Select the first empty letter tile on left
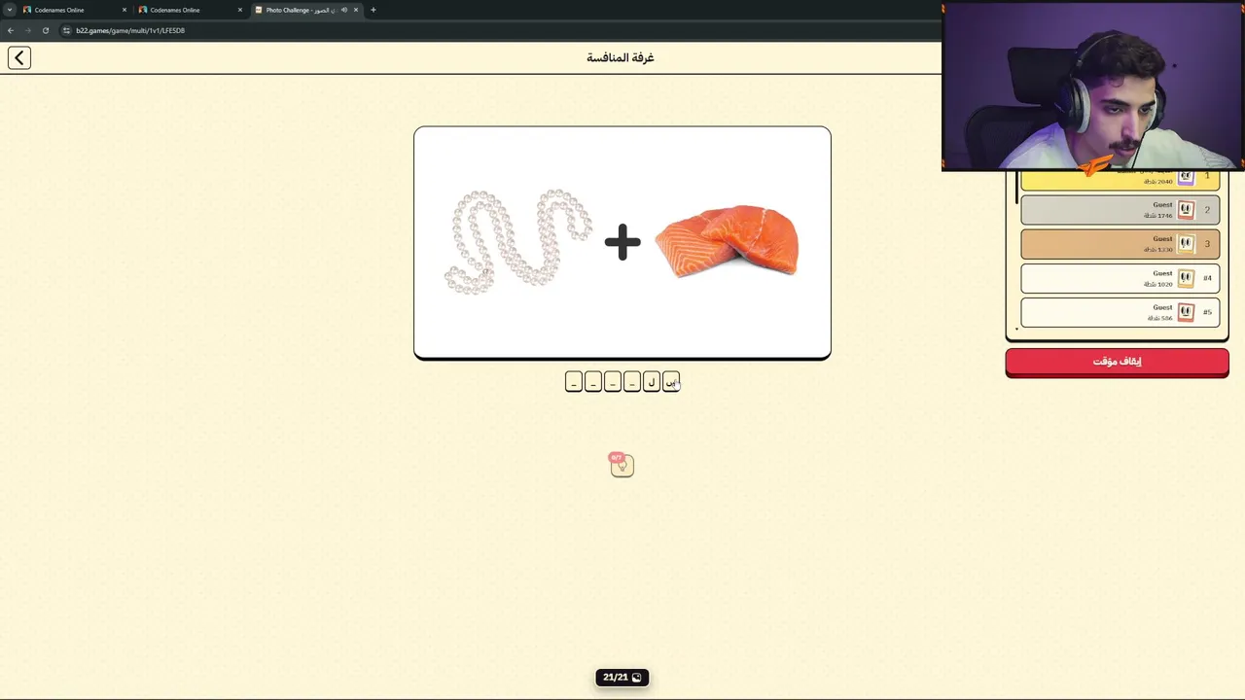1245x700 pixels. (574, 382)
